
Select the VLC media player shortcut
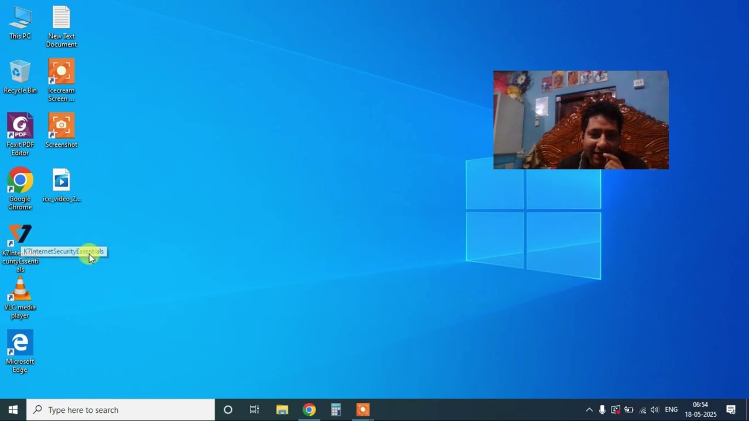pos(20,298)
